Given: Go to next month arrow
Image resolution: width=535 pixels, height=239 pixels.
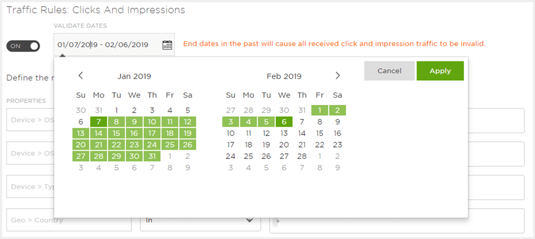Looking at the screenshot, I should 338,76.
